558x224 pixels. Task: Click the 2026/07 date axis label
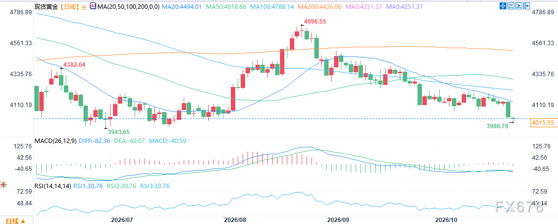click(x=122, y=220)
